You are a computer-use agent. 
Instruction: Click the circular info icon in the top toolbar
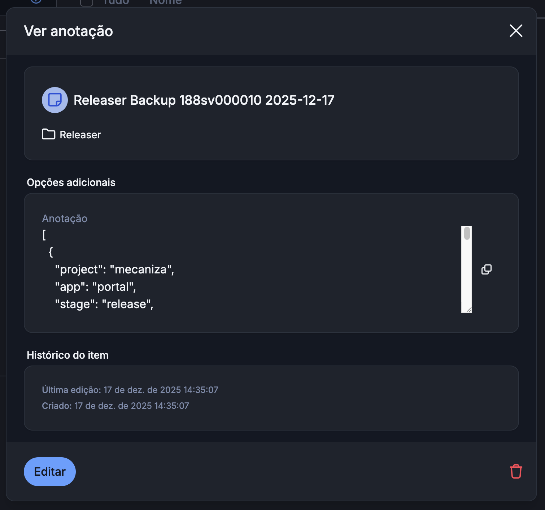35,2
